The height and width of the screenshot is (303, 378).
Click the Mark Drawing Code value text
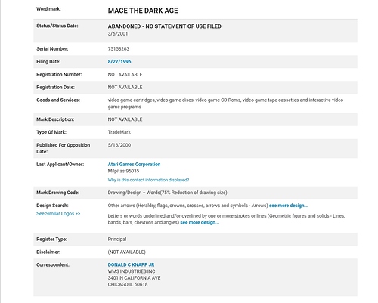coord(167,193)
